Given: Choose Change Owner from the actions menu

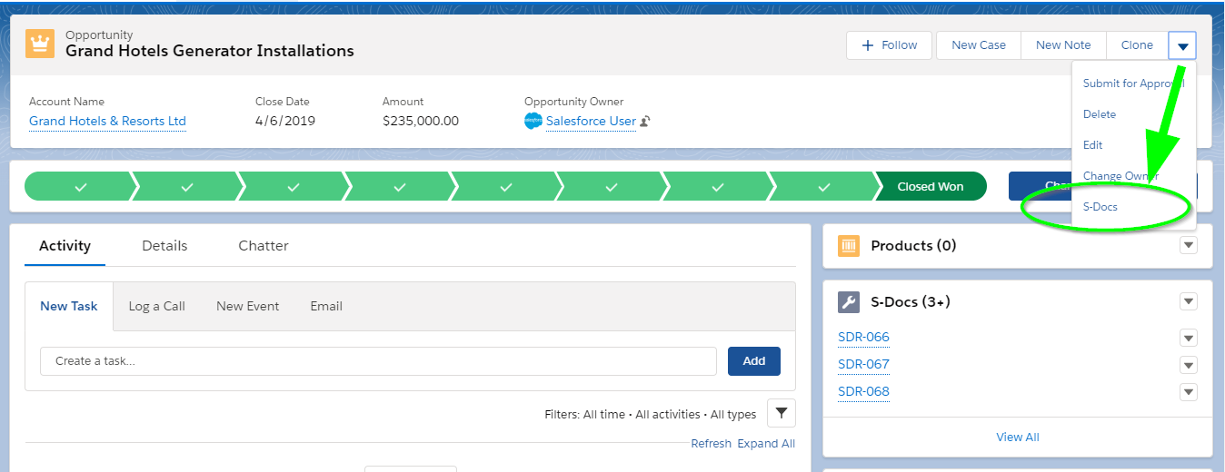Looking at the screenshot, I should pos(1133,176).
